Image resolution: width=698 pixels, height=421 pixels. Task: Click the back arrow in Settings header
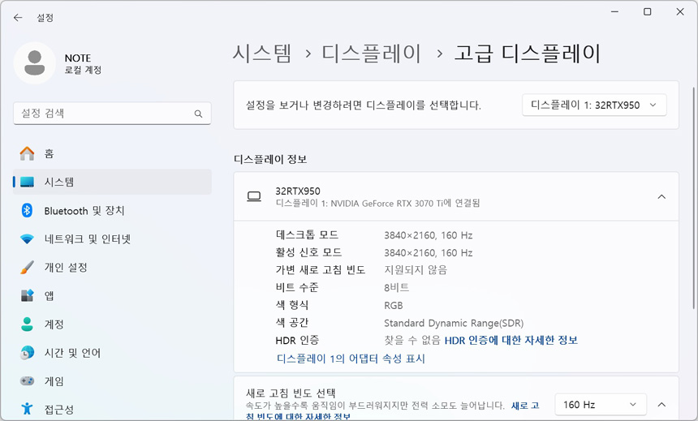18,17
